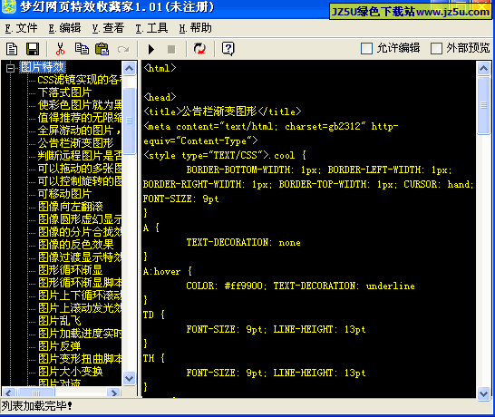The height and width of the screenshot is (417, 495).
Task: Select tree item starting with 图片加载进度实时
Action: pos(80,334)
